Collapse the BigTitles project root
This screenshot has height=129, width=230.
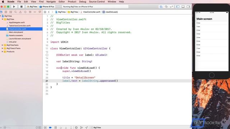0,16
